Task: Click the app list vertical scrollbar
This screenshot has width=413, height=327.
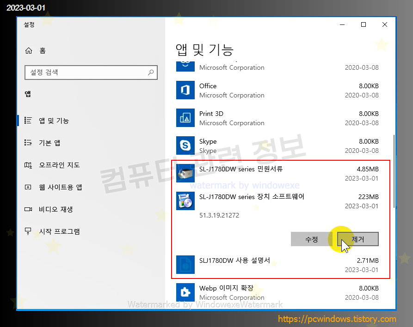Action: tap(394, 171)
